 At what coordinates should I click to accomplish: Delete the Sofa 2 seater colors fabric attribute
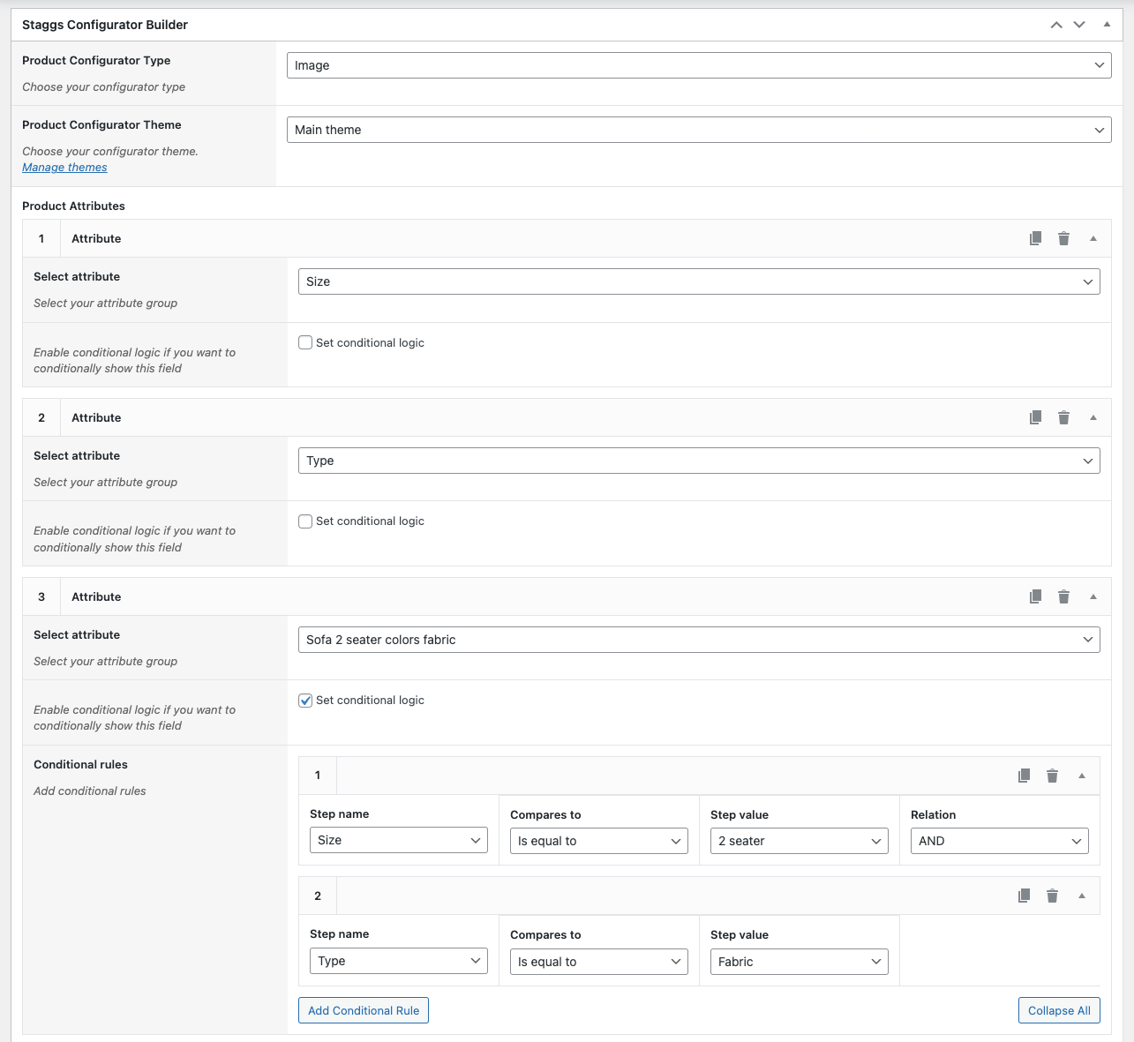[x=1063, y=596]
